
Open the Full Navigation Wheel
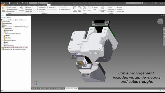(x=103, y=9)
